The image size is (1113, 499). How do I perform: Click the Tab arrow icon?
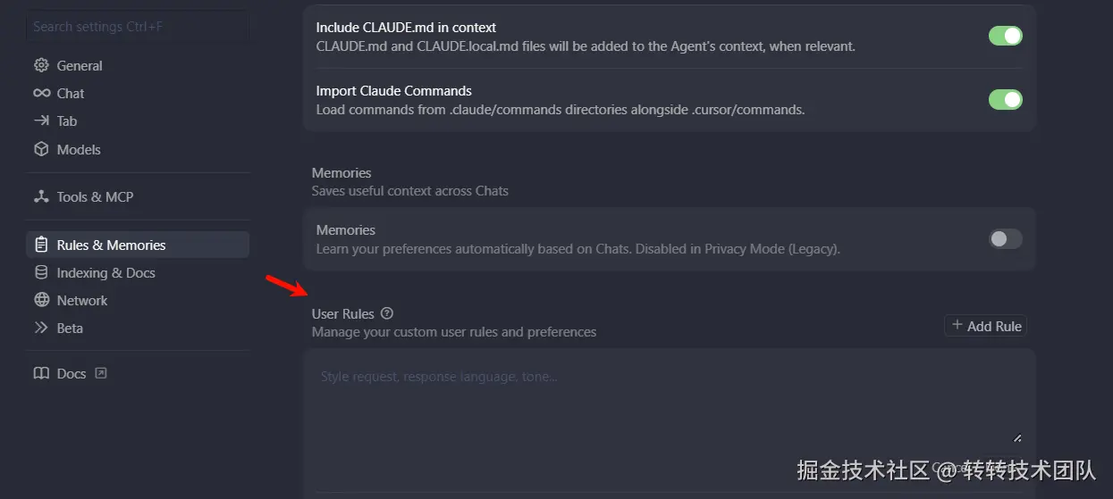[x=41, y=121]
